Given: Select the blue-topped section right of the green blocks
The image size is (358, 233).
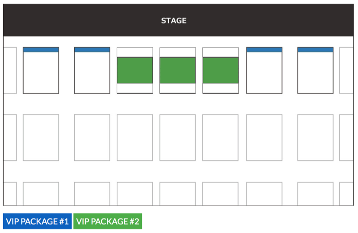Looking at the screenshot, I should coord(264,71).
